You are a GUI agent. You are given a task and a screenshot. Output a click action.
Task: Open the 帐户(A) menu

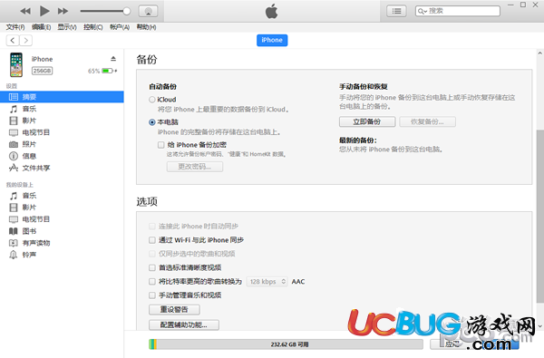[x=120, y=27]
